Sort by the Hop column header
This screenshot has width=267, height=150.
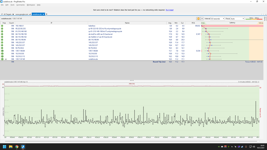coord(4,23)
